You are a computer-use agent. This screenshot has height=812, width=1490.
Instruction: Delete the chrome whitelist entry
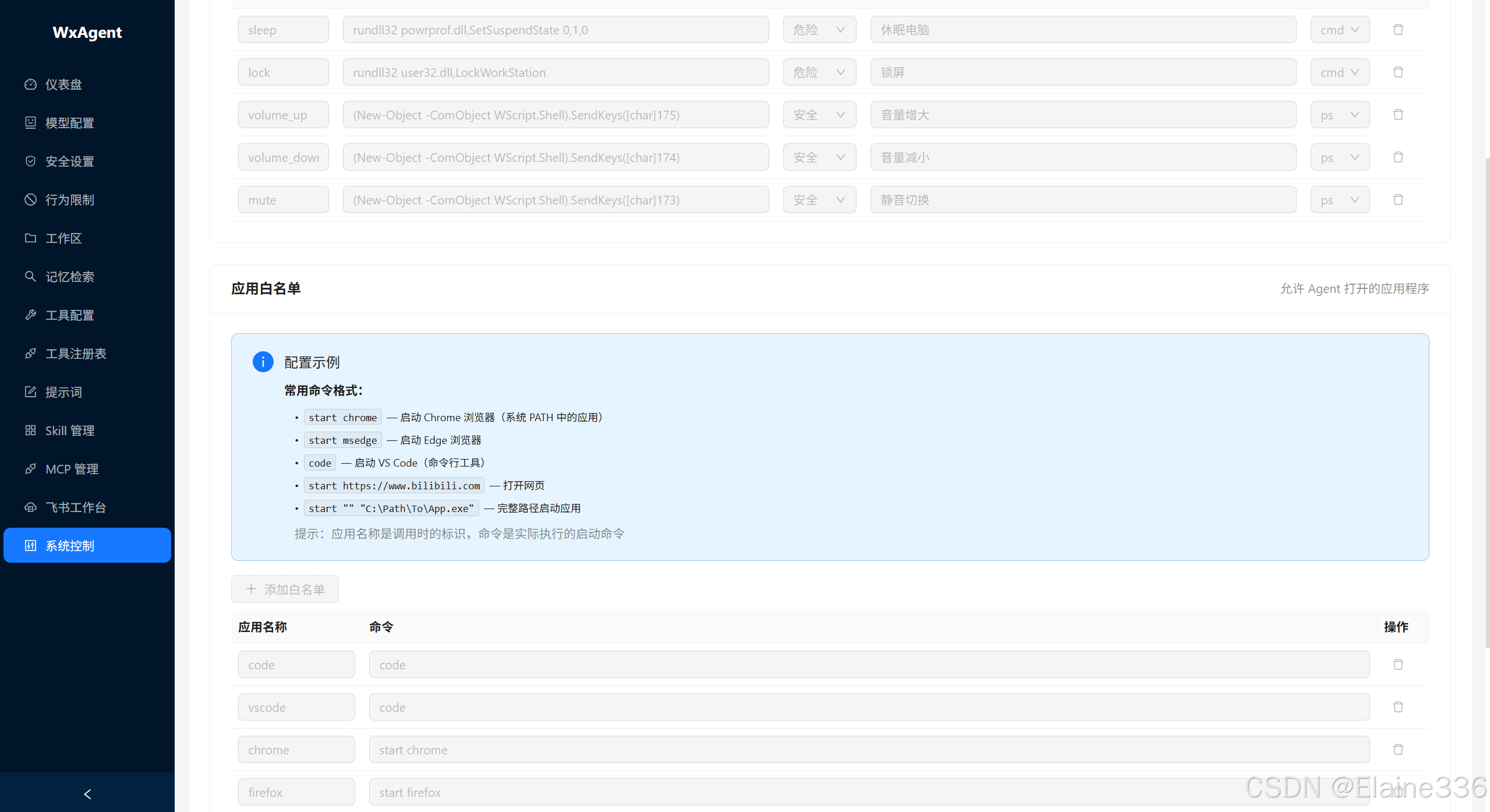(x=1398, y=750)
